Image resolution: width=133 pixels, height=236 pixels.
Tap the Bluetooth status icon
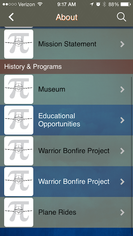pos(104,4)
